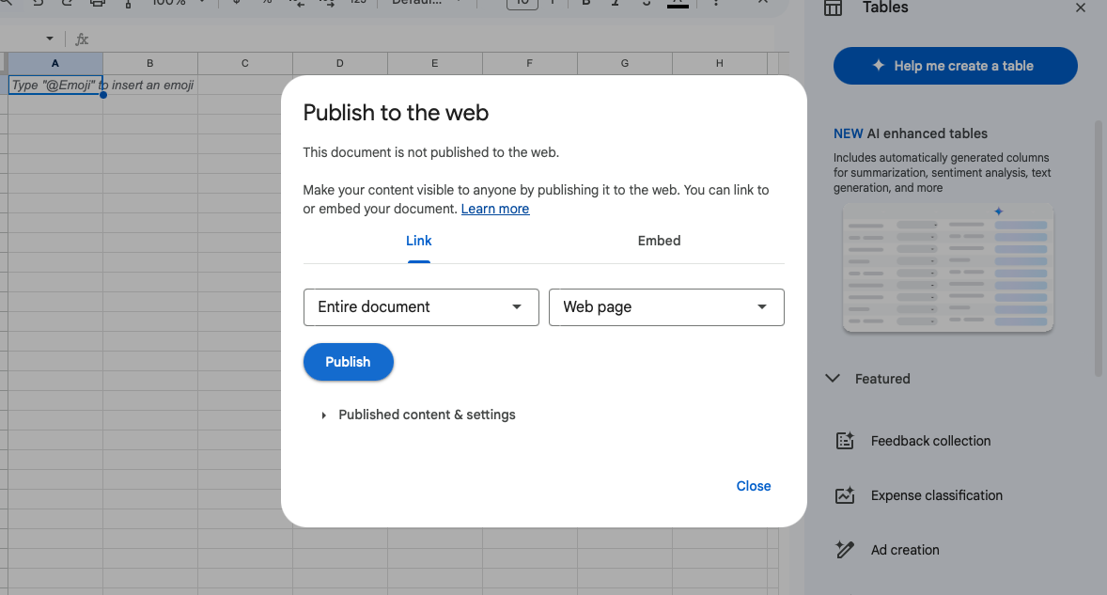The image size is (1107, 595).
Task: Click the Ad creation wand icon
Action: [x=845, y=550]
